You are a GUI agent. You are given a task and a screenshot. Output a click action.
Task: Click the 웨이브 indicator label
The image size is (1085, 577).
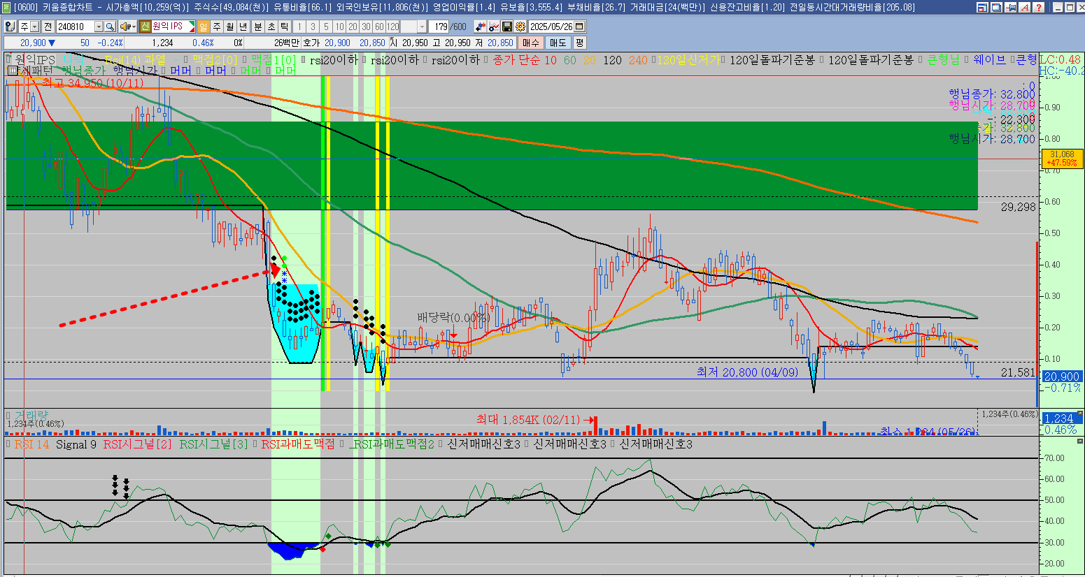989,60
